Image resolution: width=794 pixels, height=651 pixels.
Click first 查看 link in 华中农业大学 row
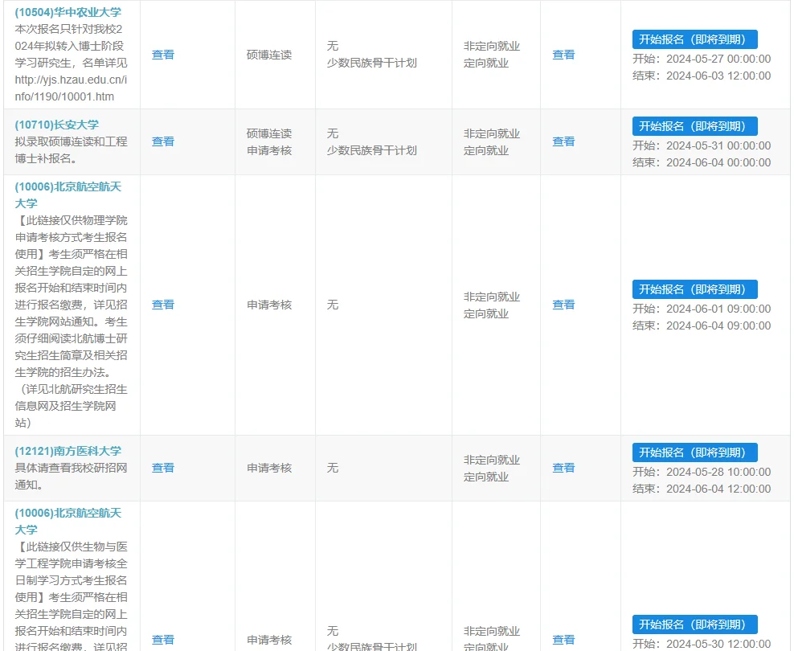click(163, 55)
